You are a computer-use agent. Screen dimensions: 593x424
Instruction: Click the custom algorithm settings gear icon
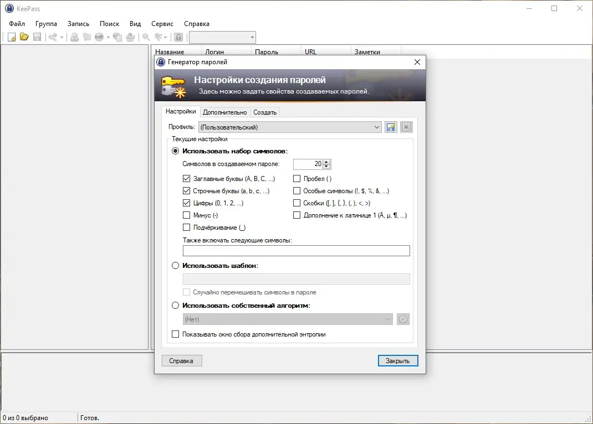tap(403, 319)
